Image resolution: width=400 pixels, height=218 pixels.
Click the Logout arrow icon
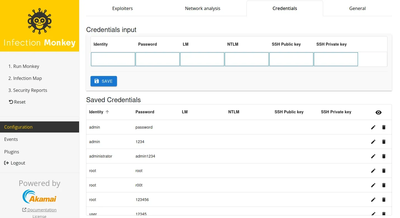tap(7, 163)
